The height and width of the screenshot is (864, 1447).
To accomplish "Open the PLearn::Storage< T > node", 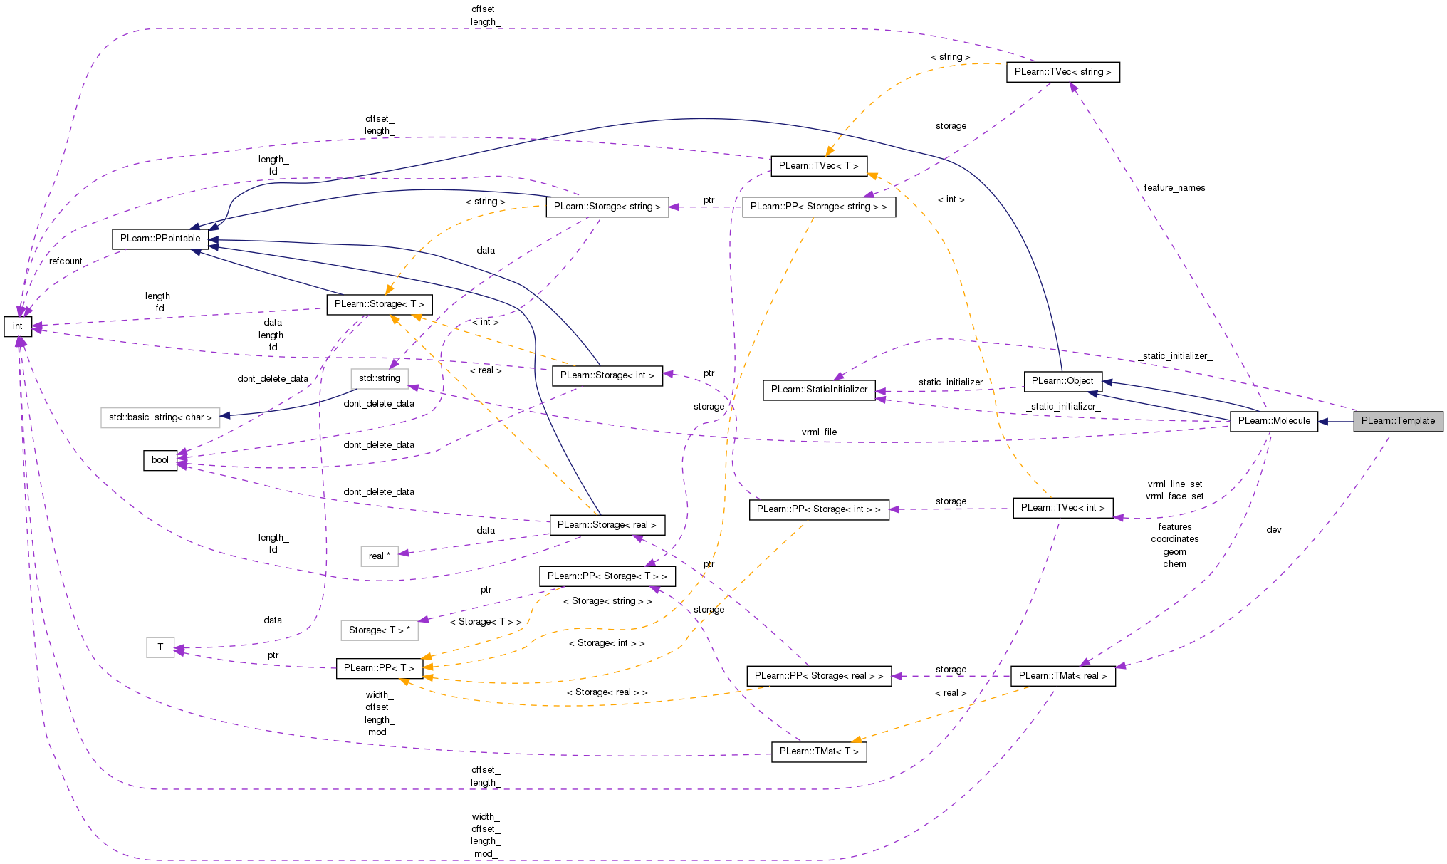I will 379,304.
